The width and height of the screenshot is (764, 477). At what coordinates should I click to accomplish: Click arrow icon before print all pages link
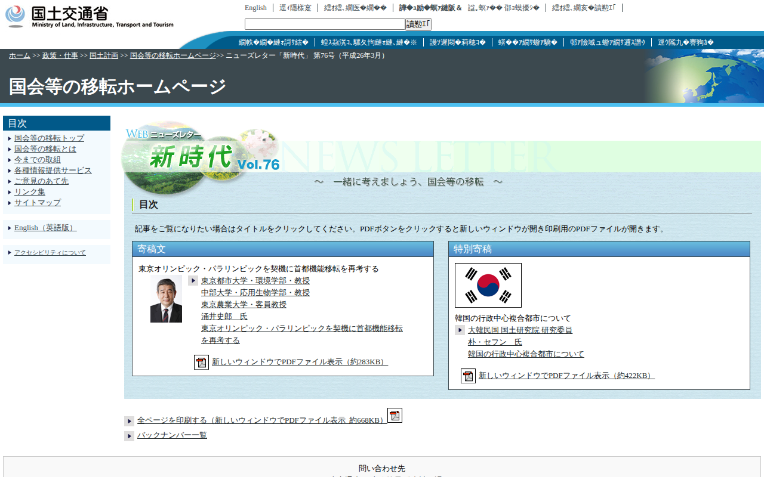pyautogui.click(x=129, y=421)
